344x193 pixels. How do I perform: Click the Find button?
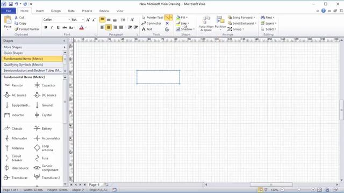click(268, 18)
